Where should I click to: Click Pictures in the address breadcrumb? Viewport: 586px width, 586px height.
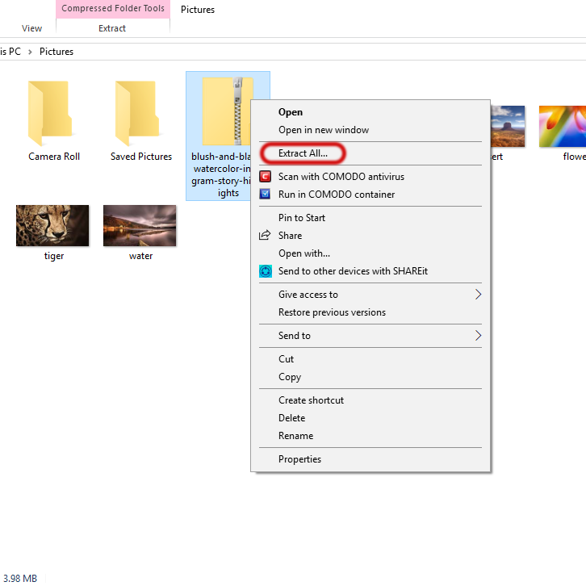[57, 52]
